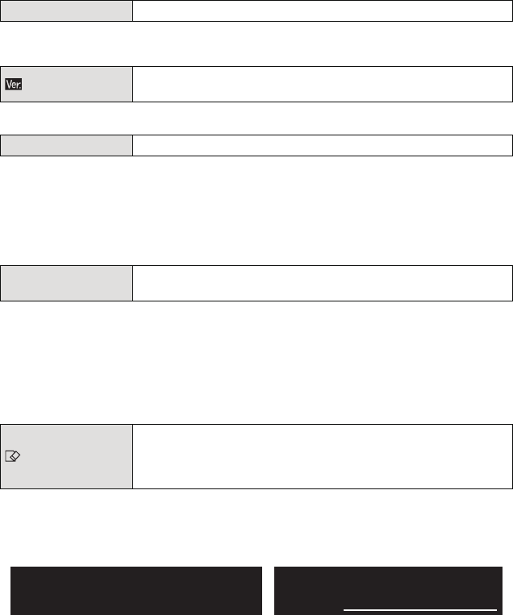Select the third row's gray label cell
513x615 pixels.
66,145
